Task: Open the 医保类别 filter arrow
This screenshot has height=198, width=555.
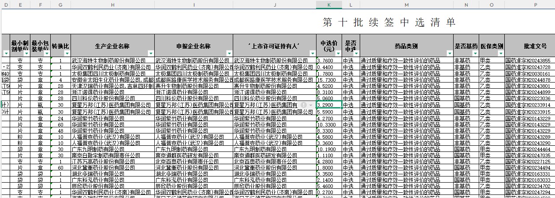Action: tap(500, 53)
